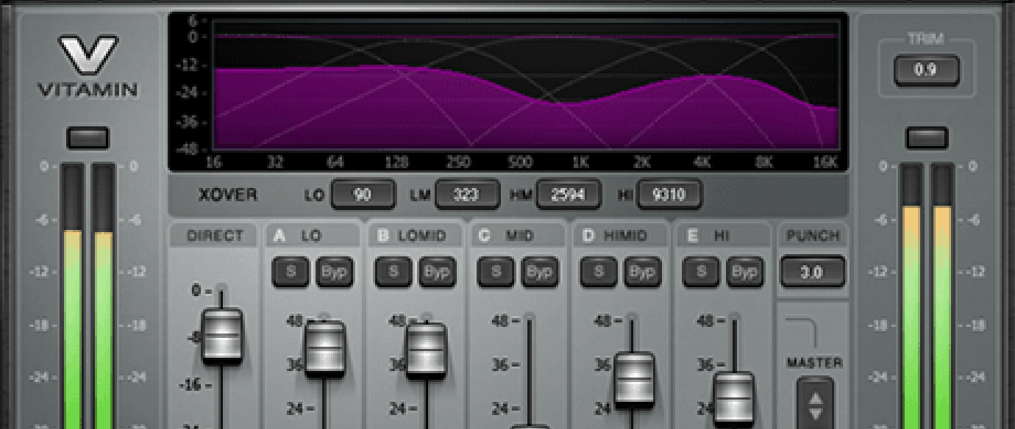Viewport: 1015px width, 429px height.
Task: Bypass the E HI band
Action: [746, 272]
